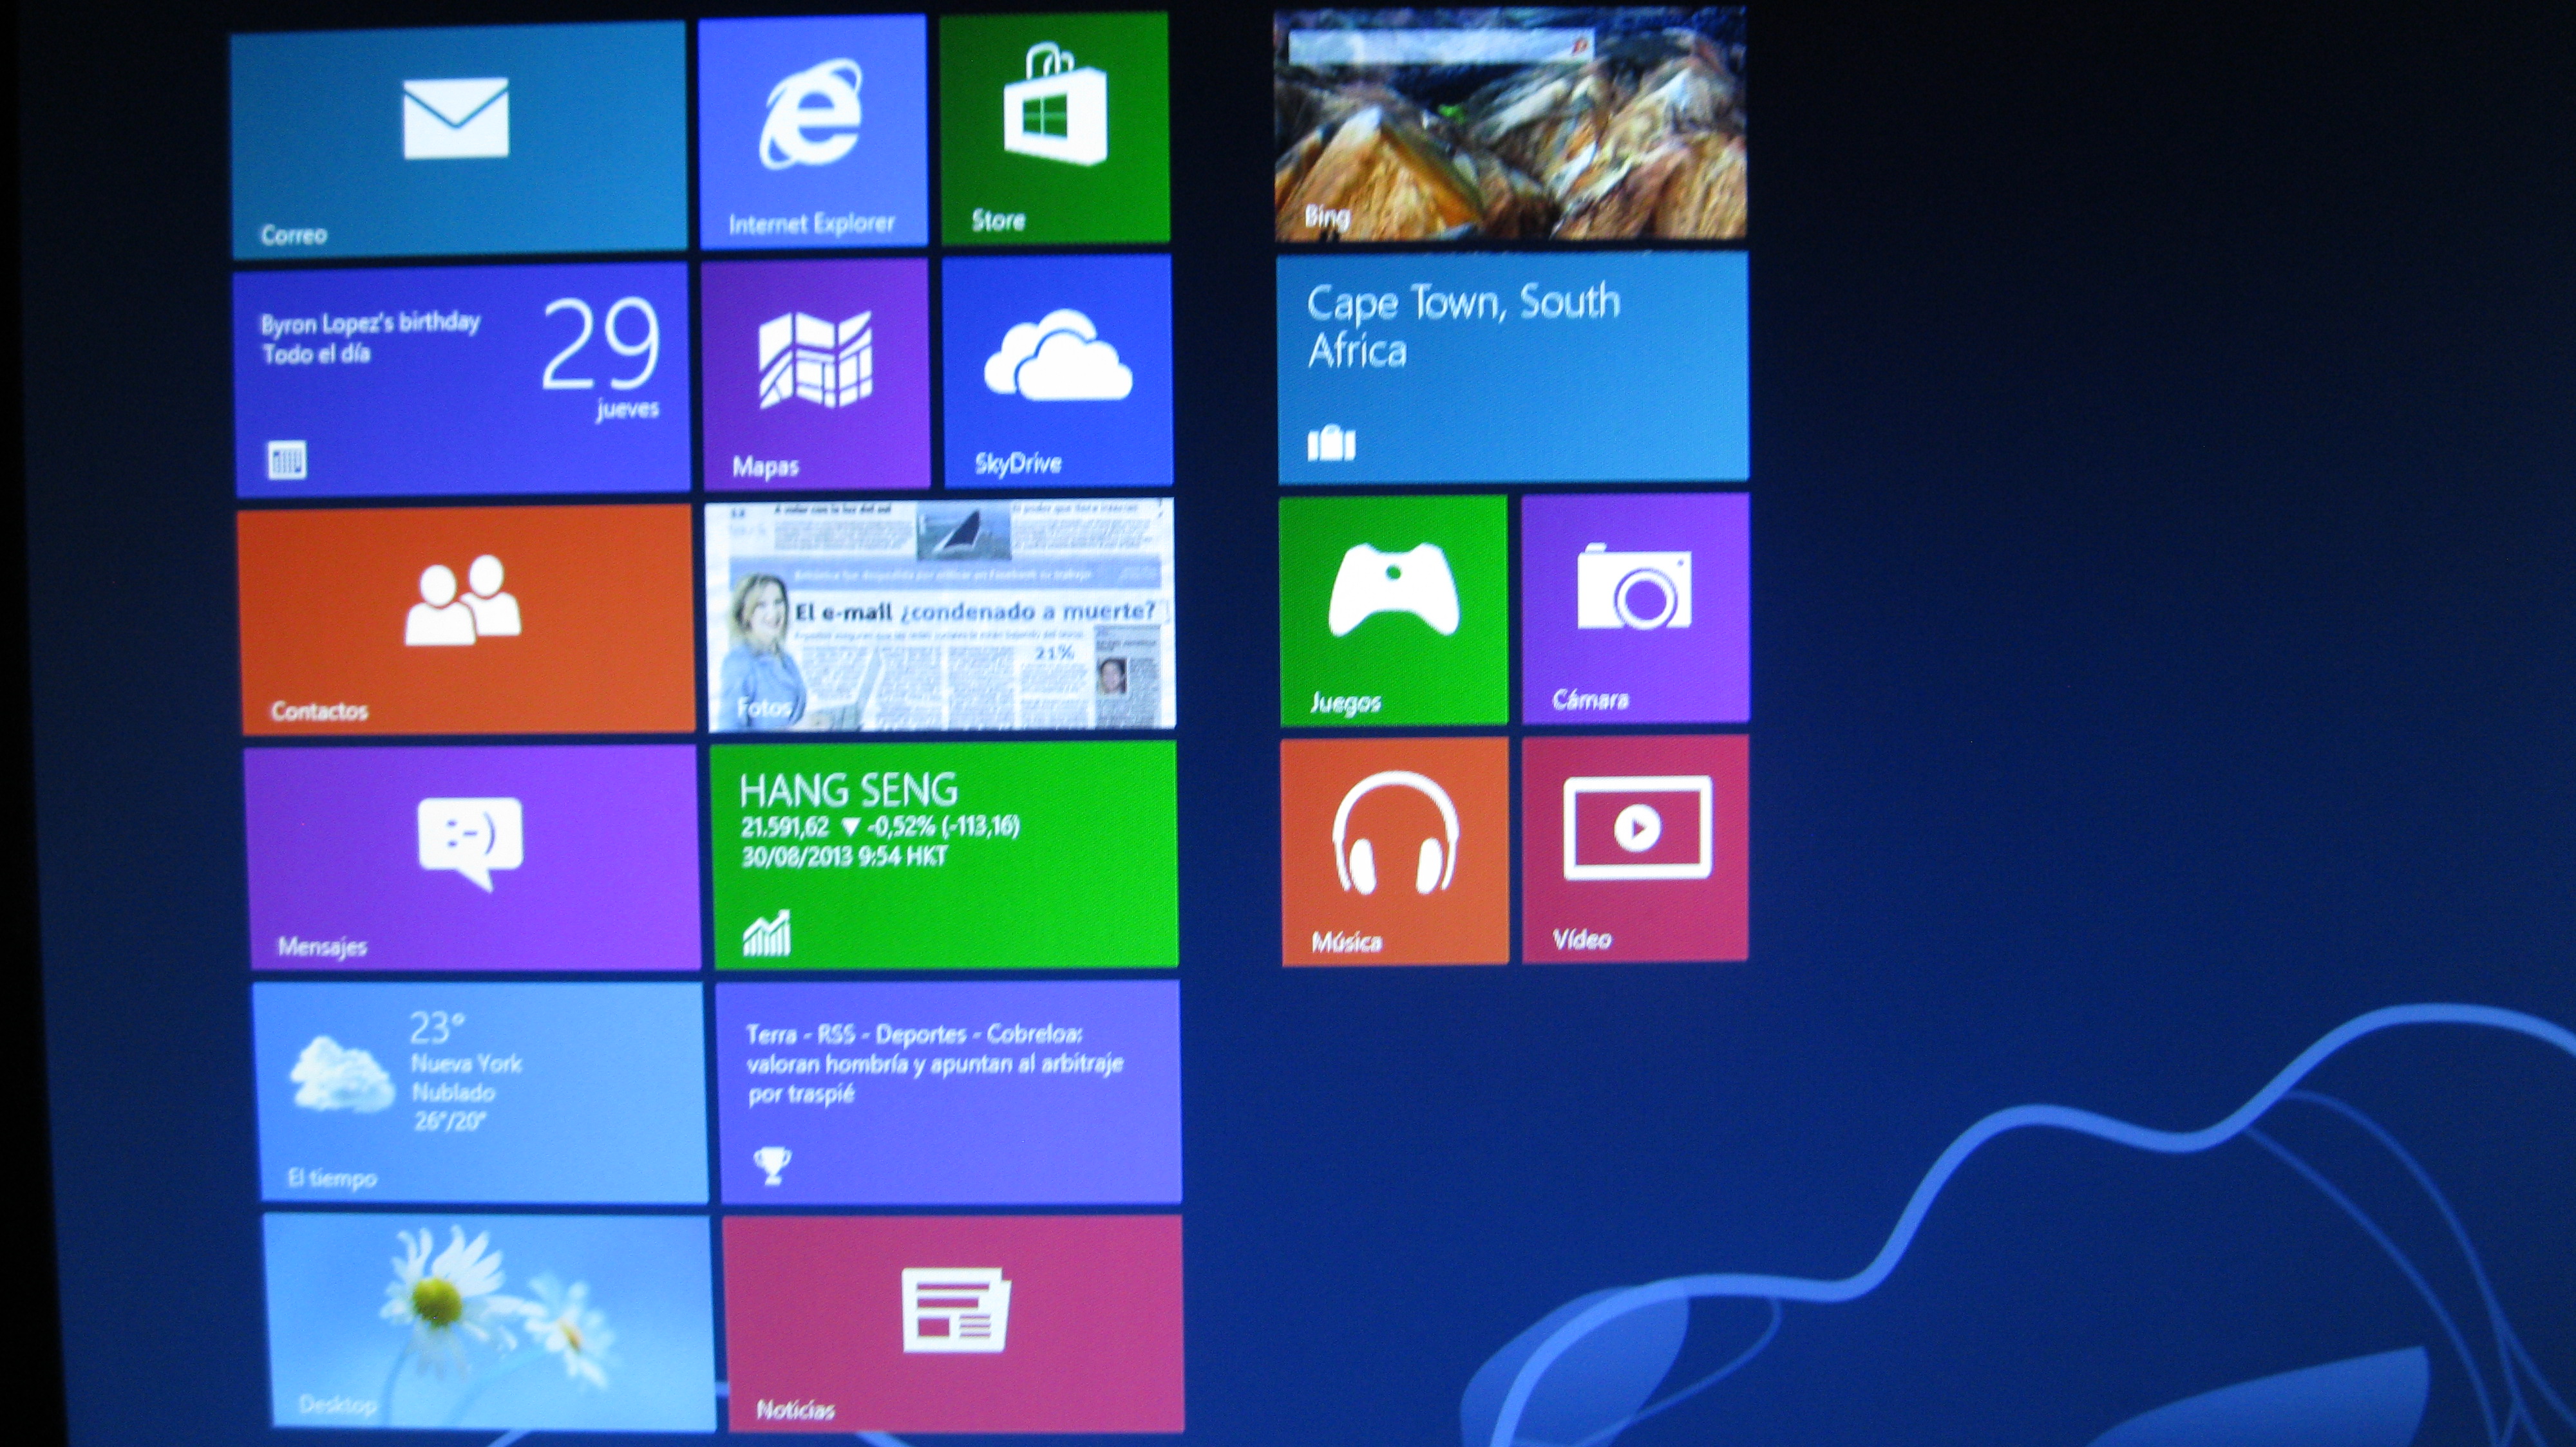Open the Cámara tile

pyautogui.click(x=1636, y=608)
